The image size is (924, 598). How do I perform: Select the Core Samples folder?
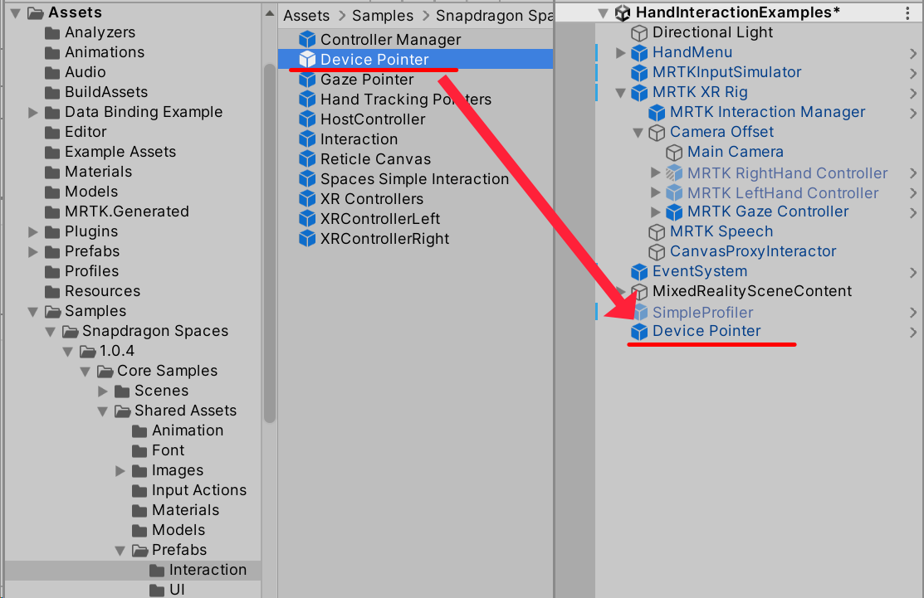coord(167,371)
